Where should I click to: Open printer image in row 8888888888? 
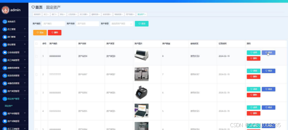(x=141, y=56)
